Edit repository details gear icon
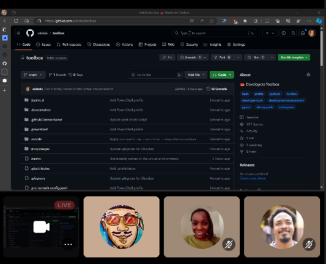This screenshot has width=326, height=264. [308, 75]
